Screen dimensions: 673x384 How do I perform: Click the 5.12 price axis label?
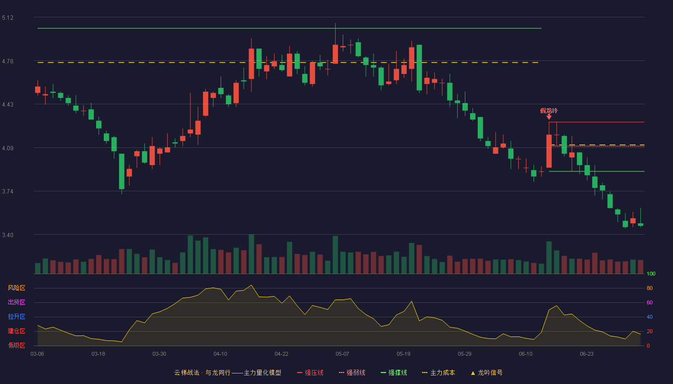point(8,18)
